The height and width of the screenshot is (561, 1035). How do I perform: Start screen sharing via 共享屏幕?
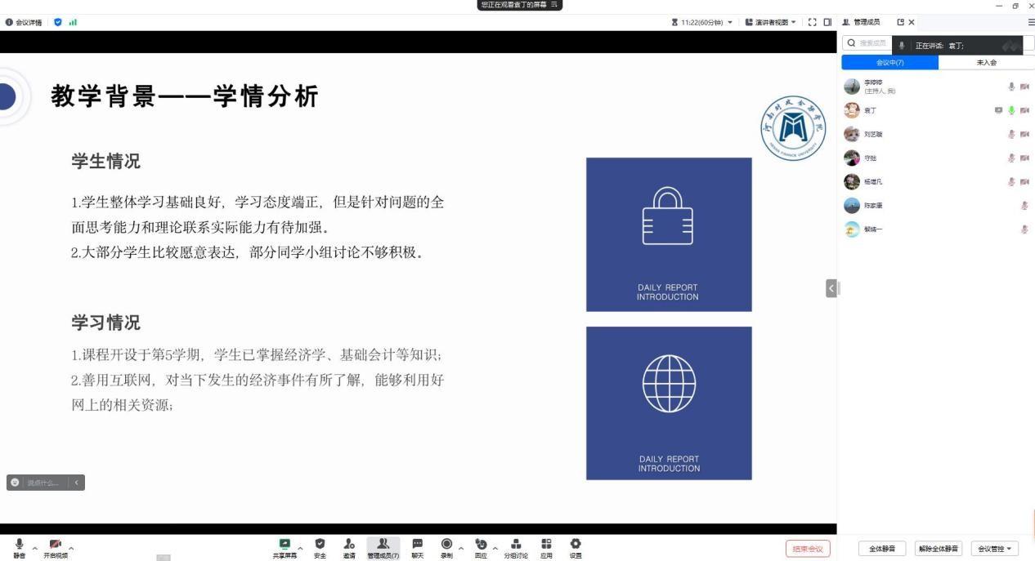point(285,547)
